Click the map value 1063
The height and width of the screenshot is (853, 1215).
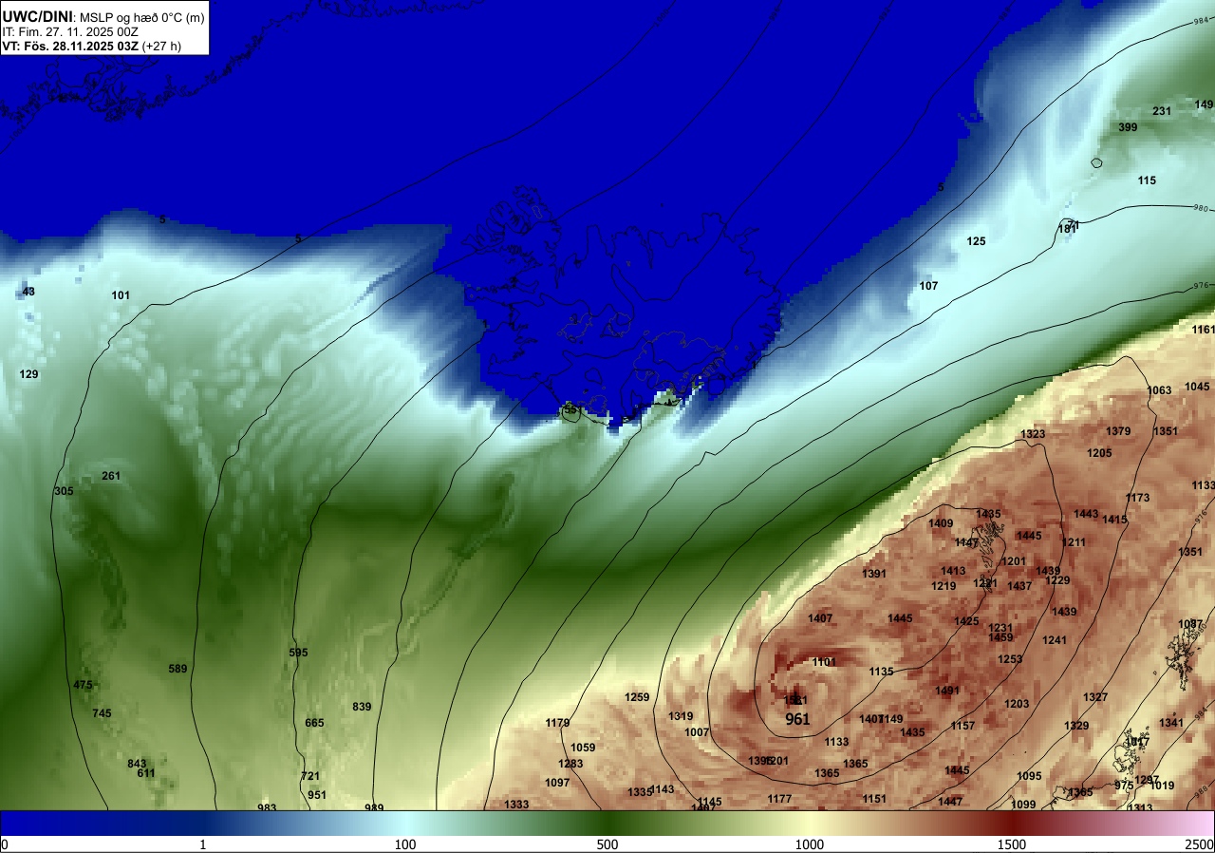pos(1159,390)
